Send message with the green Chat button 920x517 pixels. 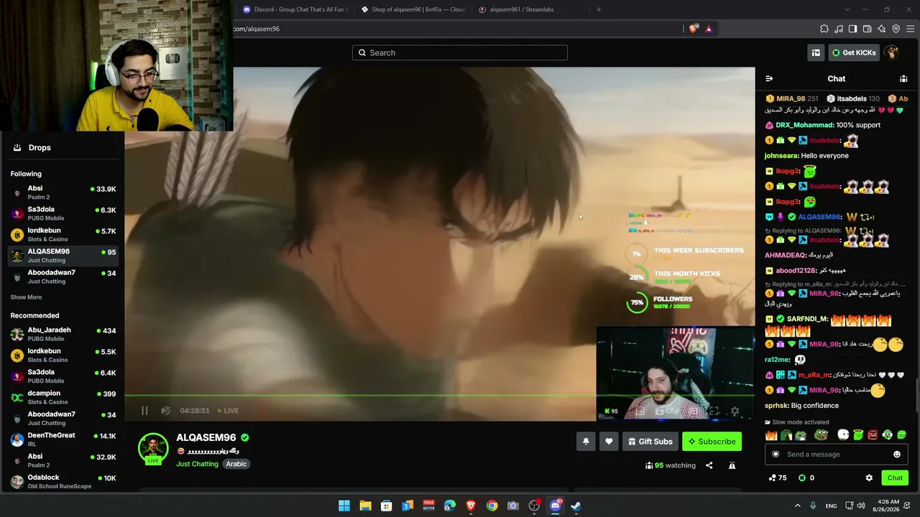click(x=895, y=478)
